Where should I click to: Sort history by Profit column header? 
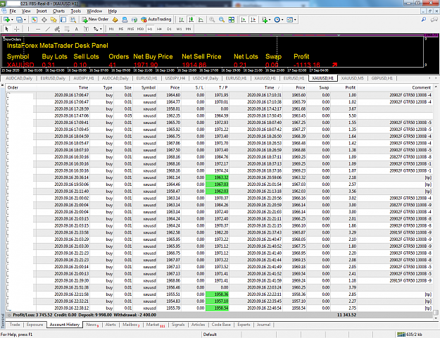(350, 87)
